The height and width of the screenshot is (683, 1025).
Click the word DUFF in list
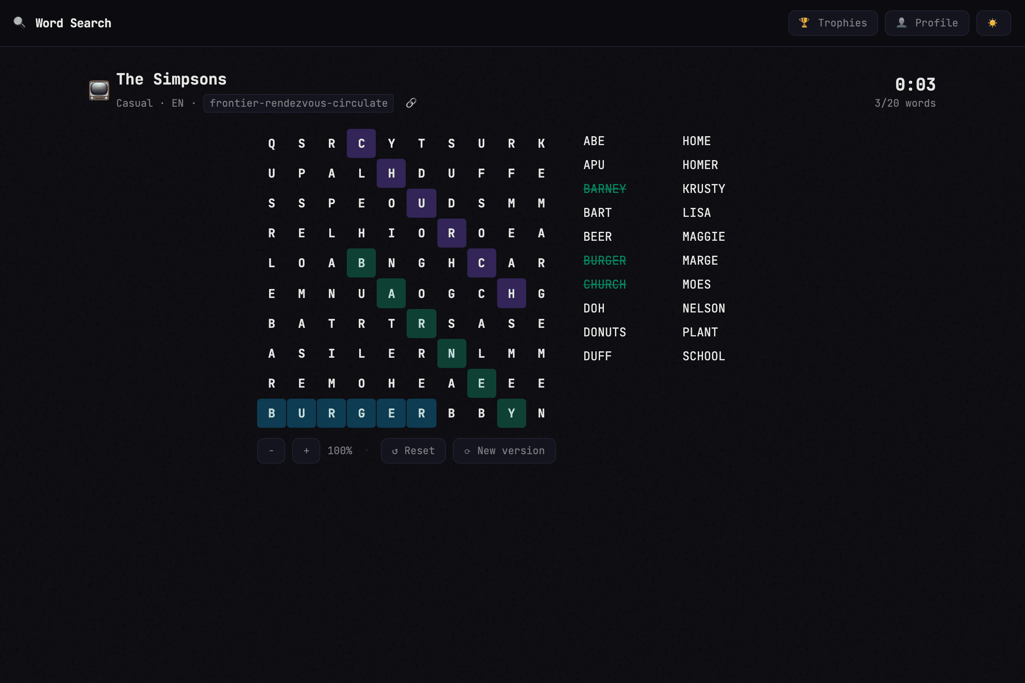[597, 357]
